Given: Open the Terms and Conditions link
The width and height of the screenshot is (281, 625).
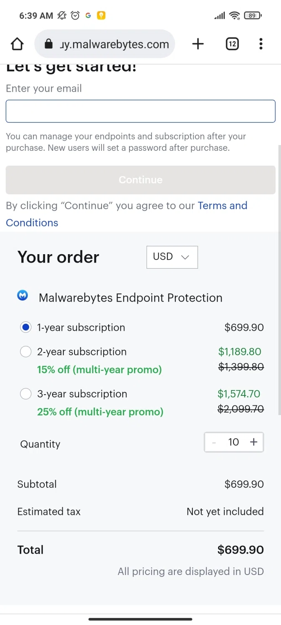Looking at the screenshot, I should [127, 214].
